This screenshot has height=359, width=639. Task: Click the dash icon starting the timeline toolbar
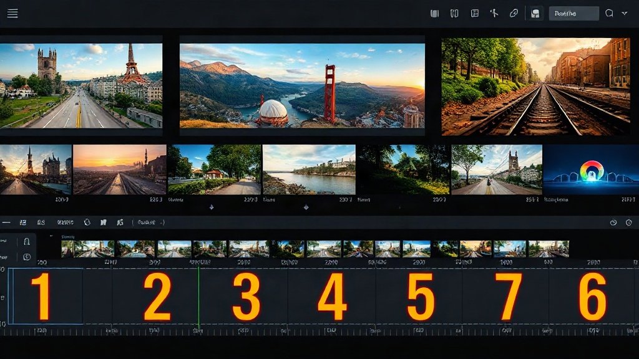pyautogui.click(x=6, y=223)
